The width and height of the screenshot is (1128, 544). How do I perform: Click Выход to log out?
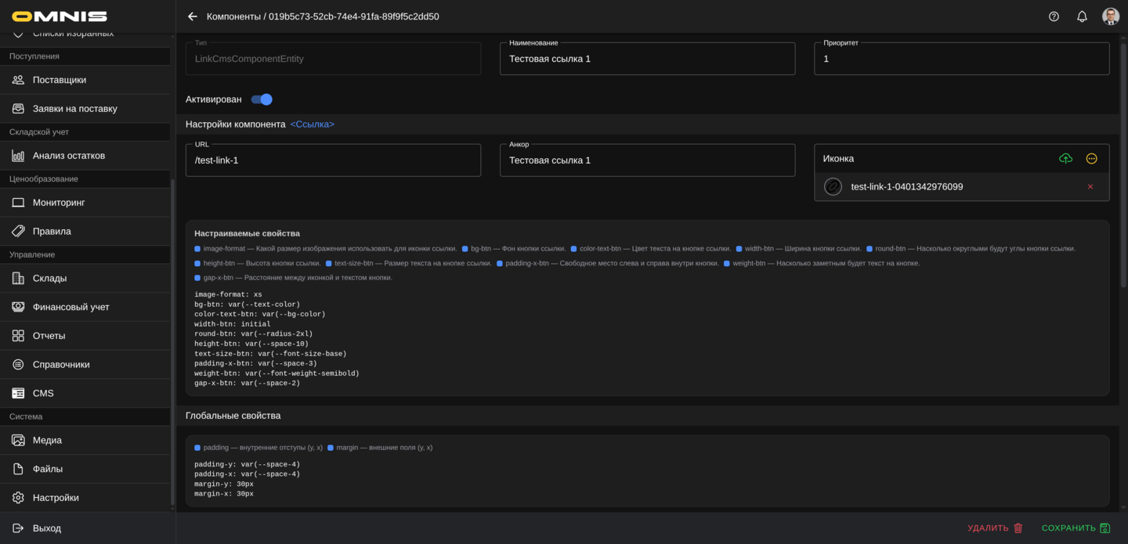[x=47, y=528]
